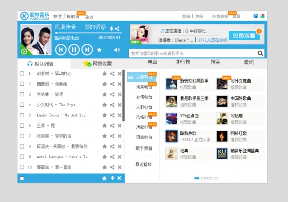Click the 免费观看 button

pyautogui.click(x=244, y=35)
